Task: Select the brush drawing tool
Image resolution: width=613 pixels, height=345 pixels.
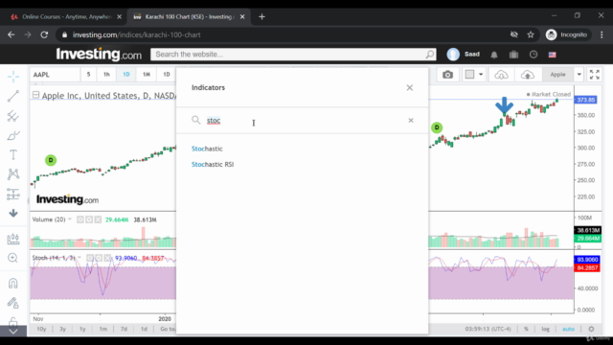Action: coord(13,135)
